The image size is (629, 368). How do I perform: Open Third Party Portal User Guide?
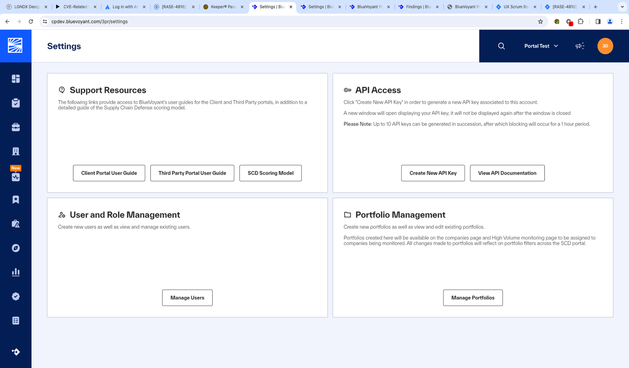(192, 173)
